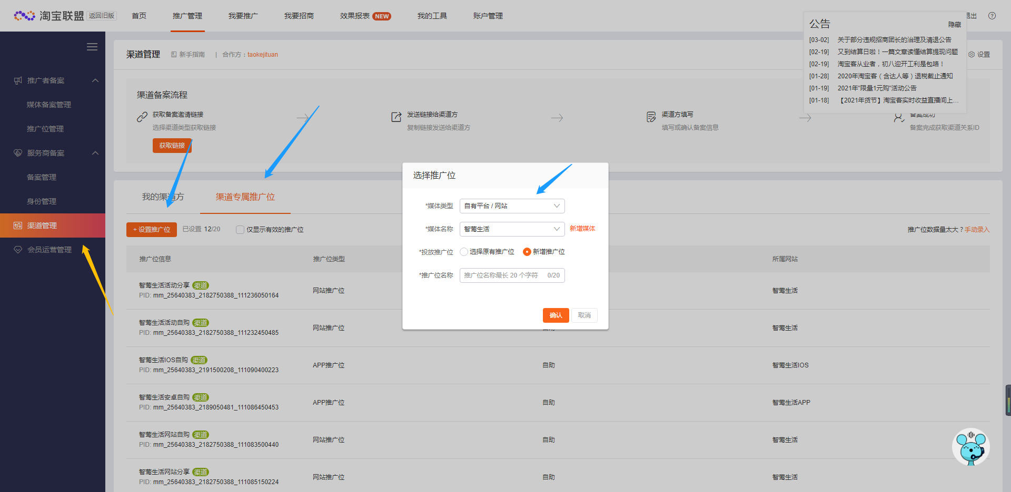Click row text 智莺生活安卓自购
The image size is (1011, 492).
tap(164, 397)
